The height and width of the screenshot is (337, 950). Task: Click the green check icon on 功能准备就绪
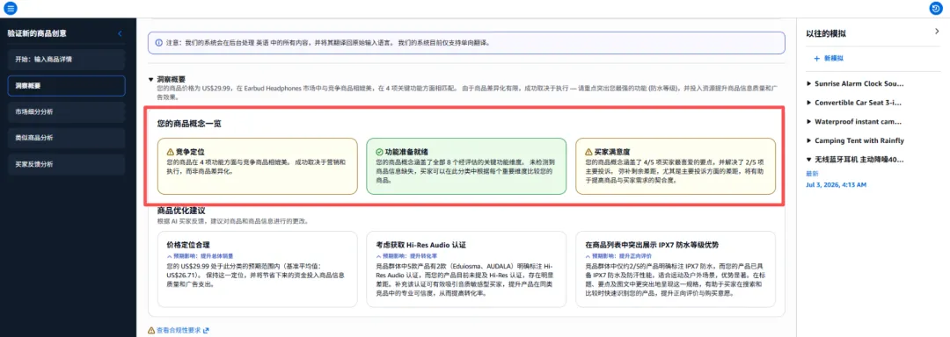click(x=379, y=152)
